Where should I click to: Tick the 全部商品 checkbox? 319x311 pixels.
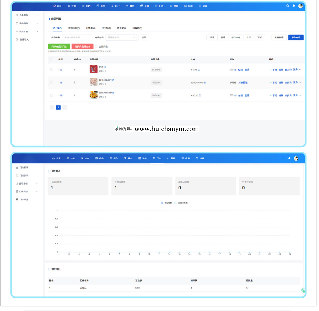(x=96, y=47)
